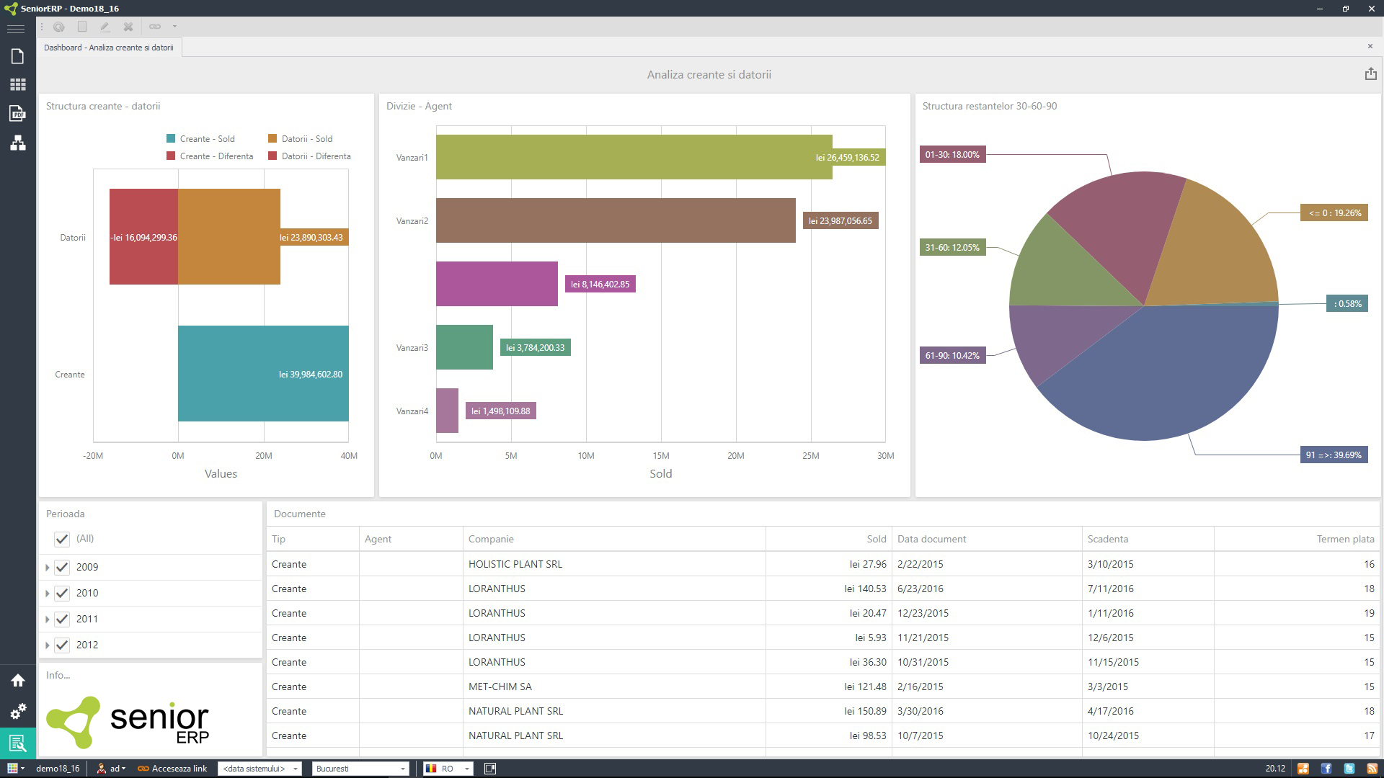
Task: Sort by the Companie column header
Action: click(614, 539)
